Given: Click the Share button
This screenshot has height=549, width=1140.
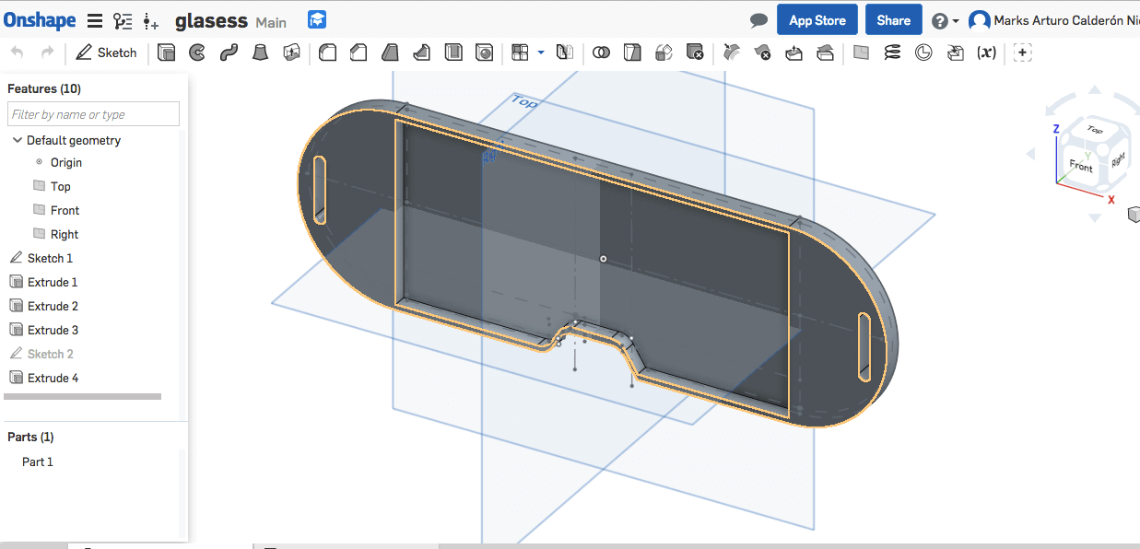Looking at the screenshot, I should (x=892, y=18).
